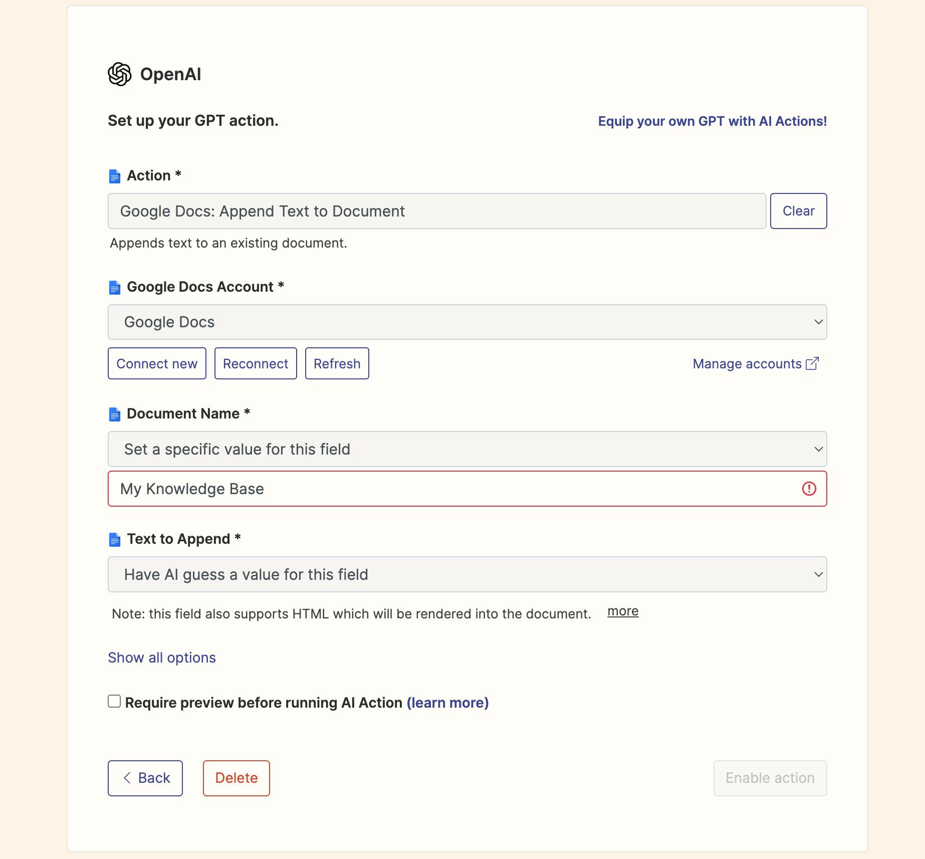Expand the note with the more link
Image resolution: width=925 pixels, height=859 pixels.
(623, 611)
